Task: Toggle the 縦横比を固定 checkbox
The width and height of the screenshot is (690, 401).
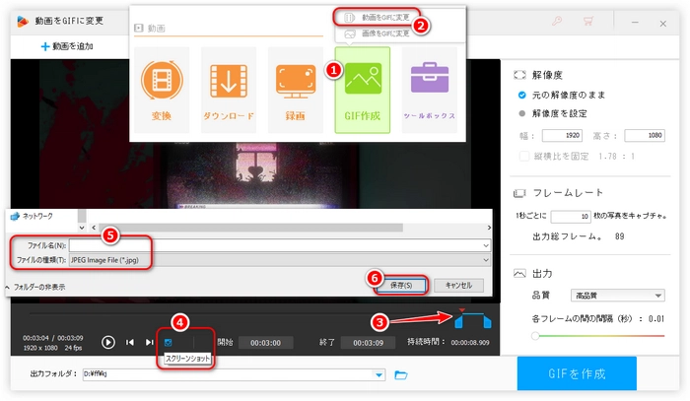Action: [522, 155]
